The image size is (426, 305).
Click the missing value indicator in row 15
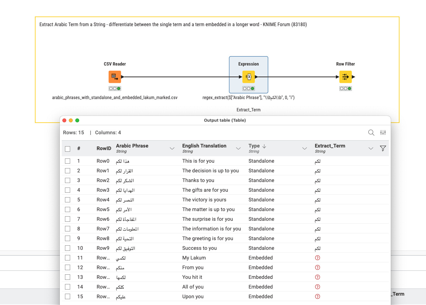[317, 296]
